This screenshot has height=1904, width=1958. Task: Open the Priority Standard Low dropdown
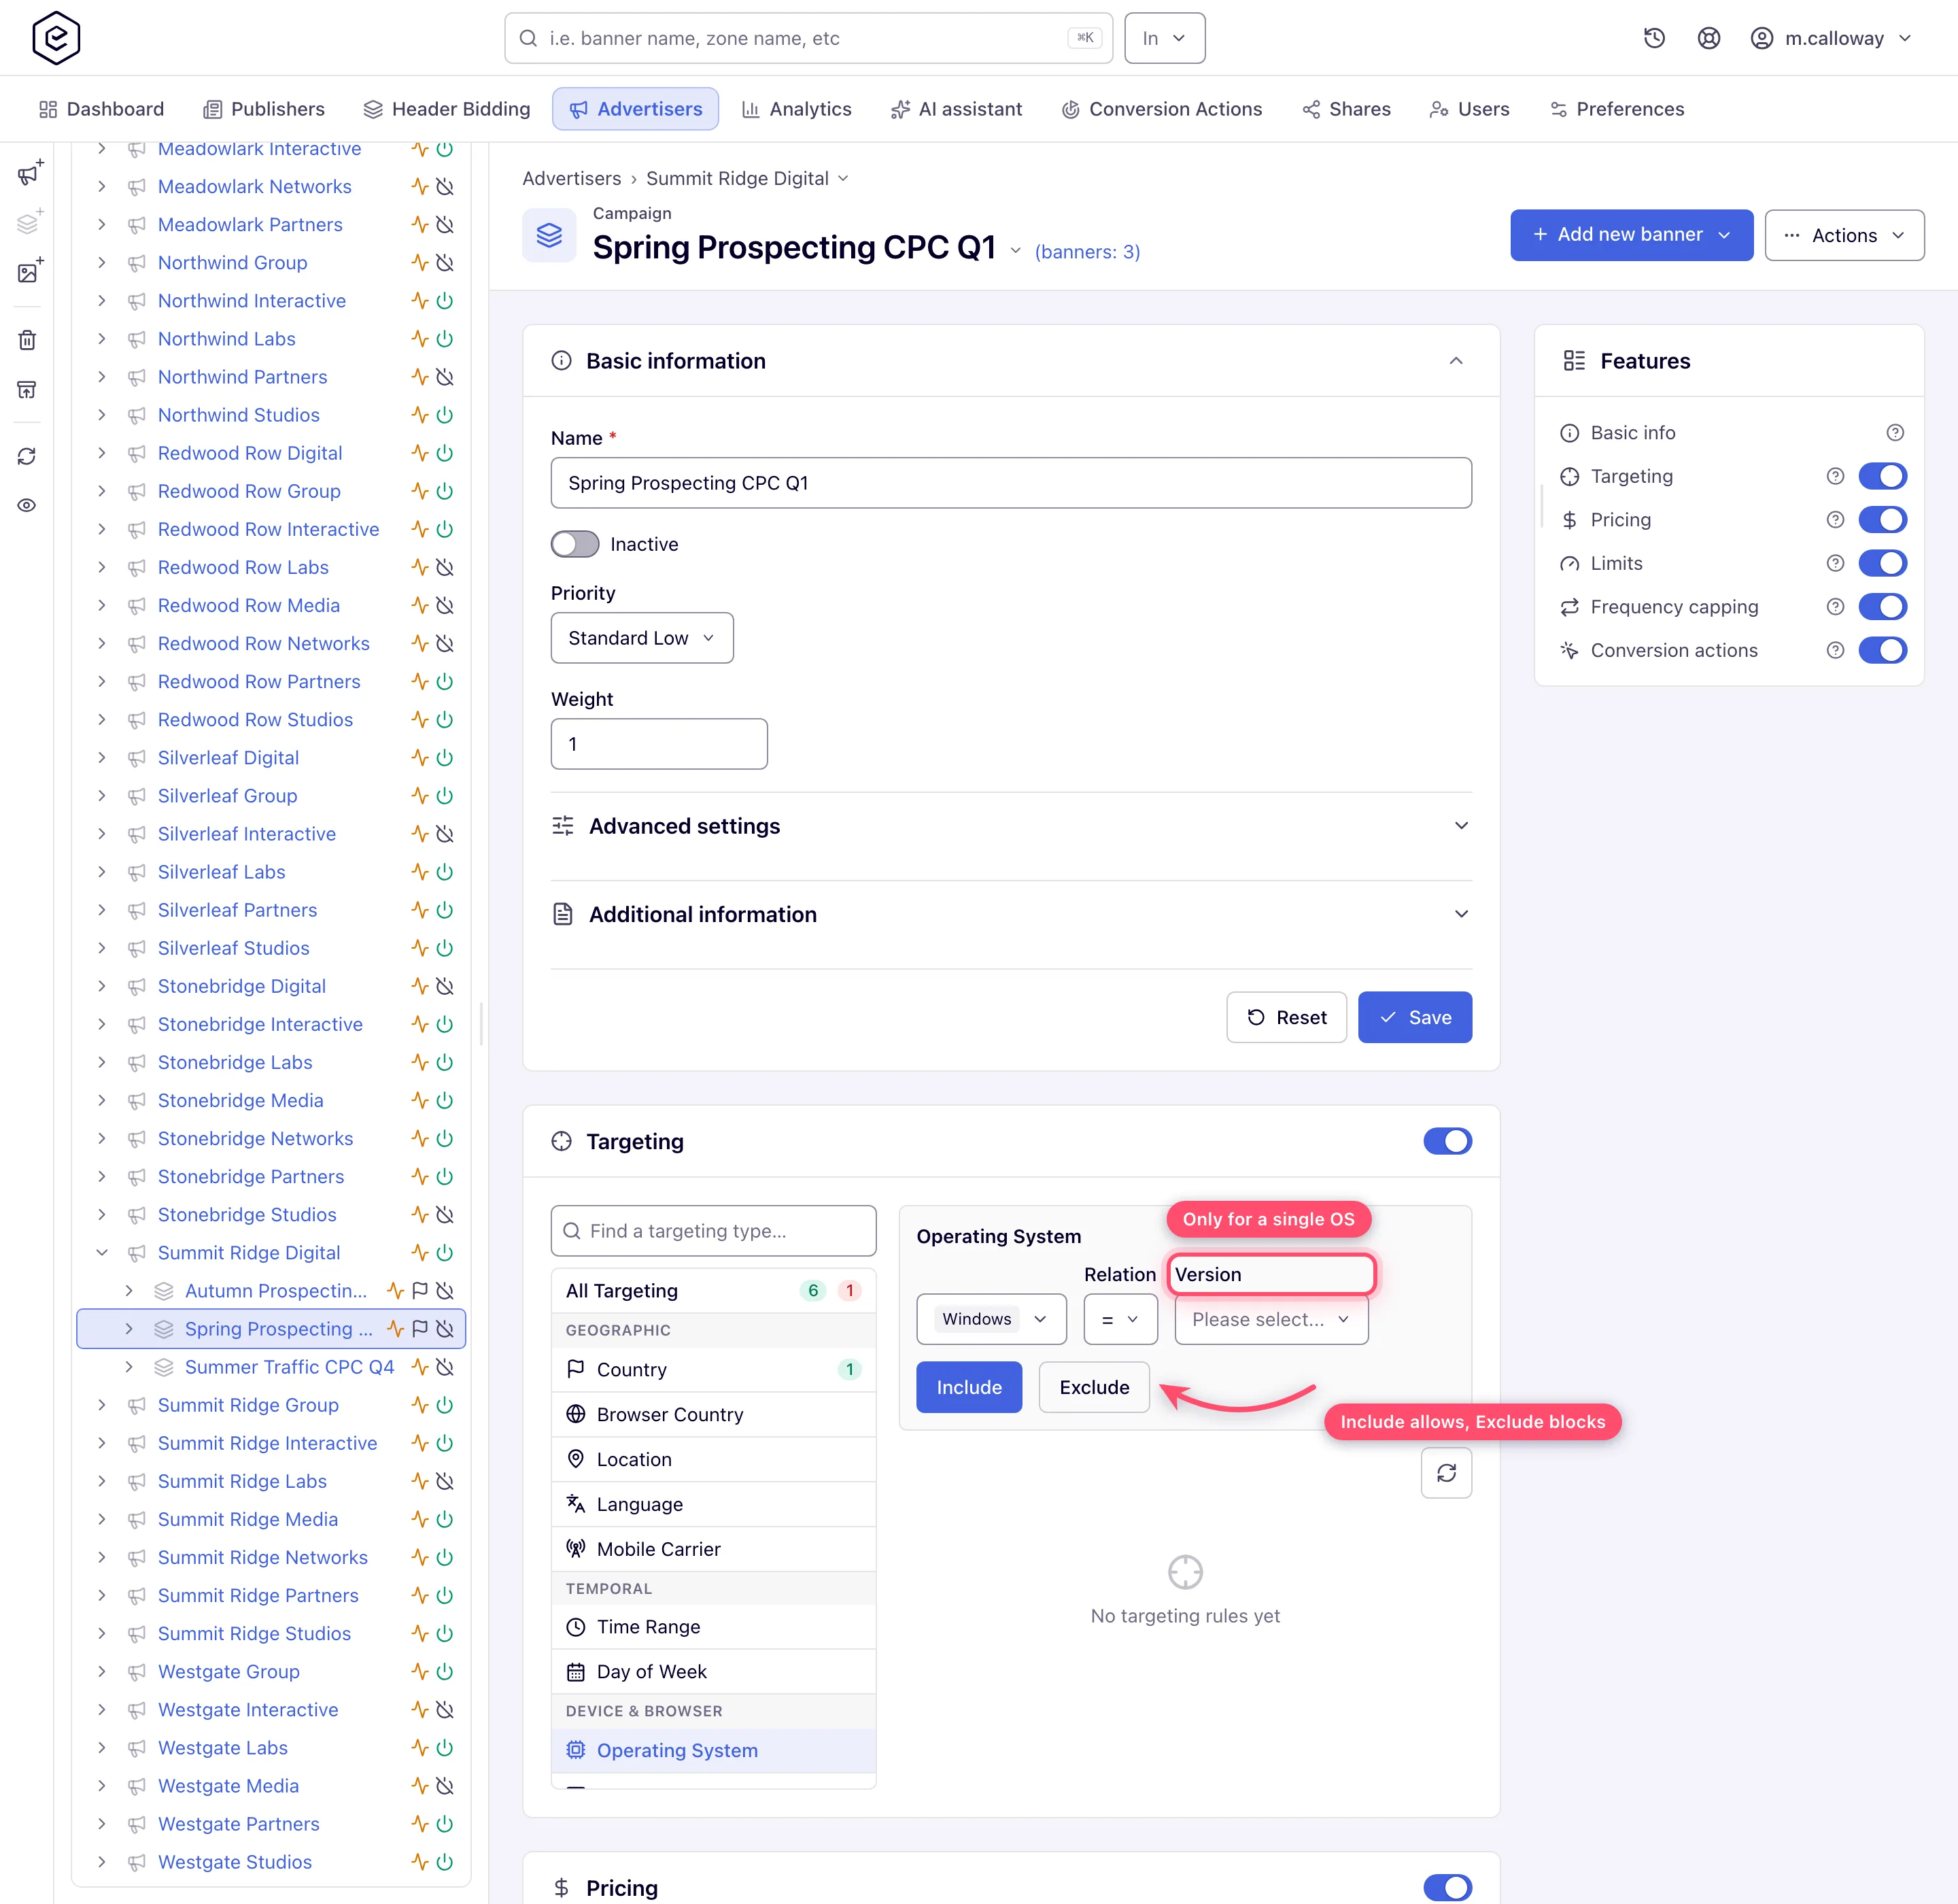642,638
